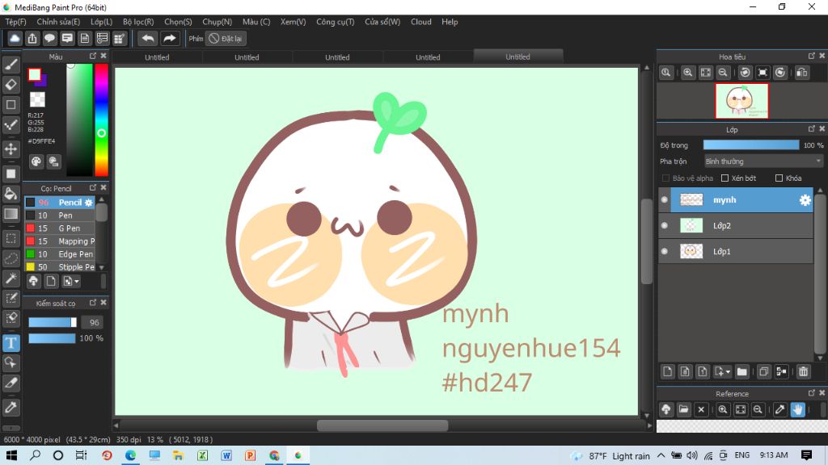Viewport: 828px width, 465px height.
Task: Hide the Lớp1 layer
Action: 665,252
